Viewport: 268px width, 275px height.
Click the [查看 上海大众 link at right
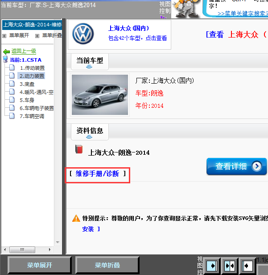point(237,34)
